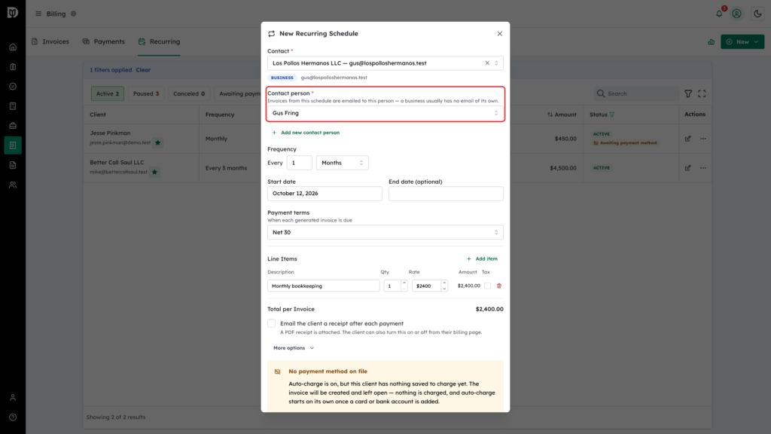This screenshot has height=434, width=771.
Task: Click the Better Call Saul LLC client name
Action: point(117,163)
